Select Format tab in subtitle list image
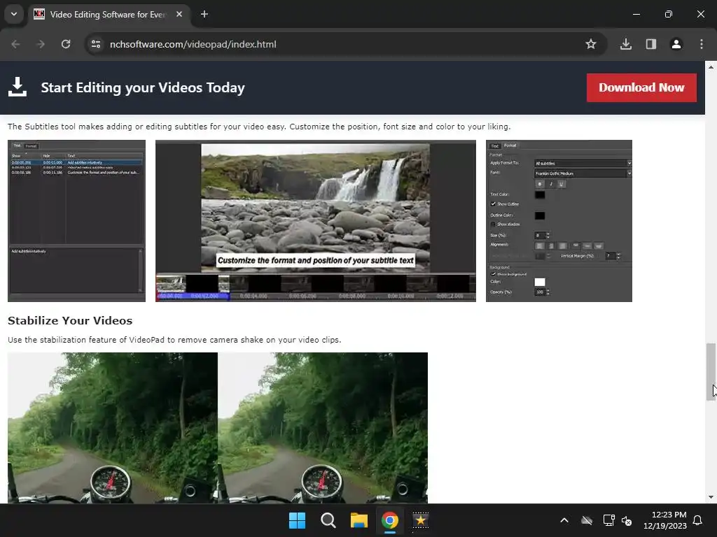Screen dimensions: 717x537 pos(31,146)
